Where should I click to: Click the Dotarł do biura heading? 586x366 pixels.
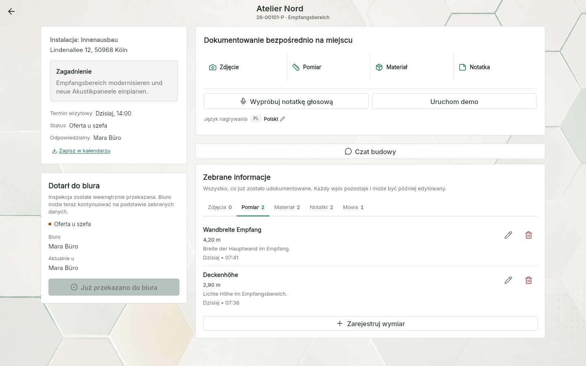pos(74,186)
